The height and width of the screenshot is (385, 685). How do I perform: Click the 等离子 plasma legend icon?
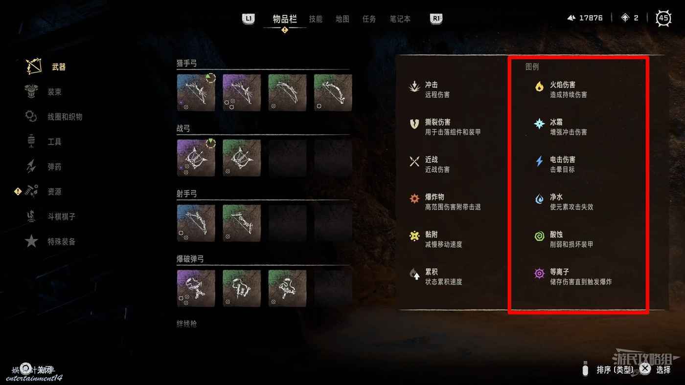(539, 274)
